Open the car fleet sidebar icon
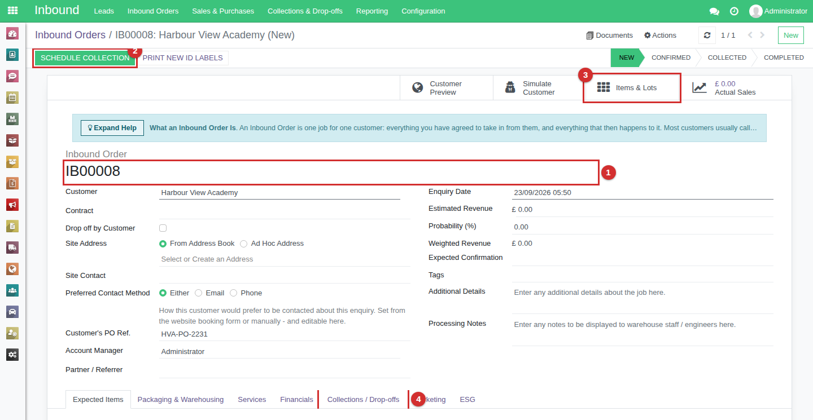The width and height of the screenshot is (813, 420). (12, 312)
